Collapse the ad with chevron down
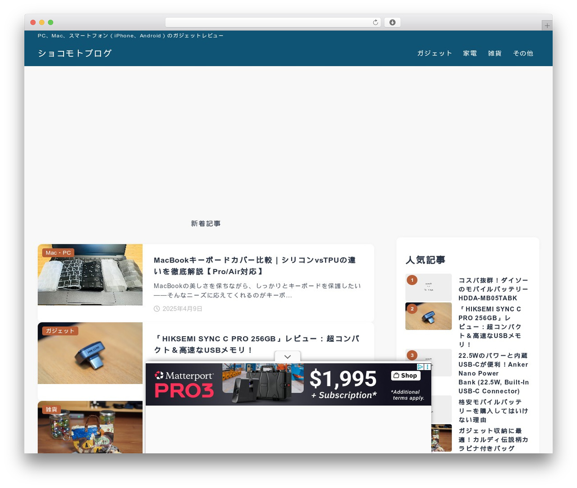The width and height of the screenshot is (577, 488). pos(288,357)
